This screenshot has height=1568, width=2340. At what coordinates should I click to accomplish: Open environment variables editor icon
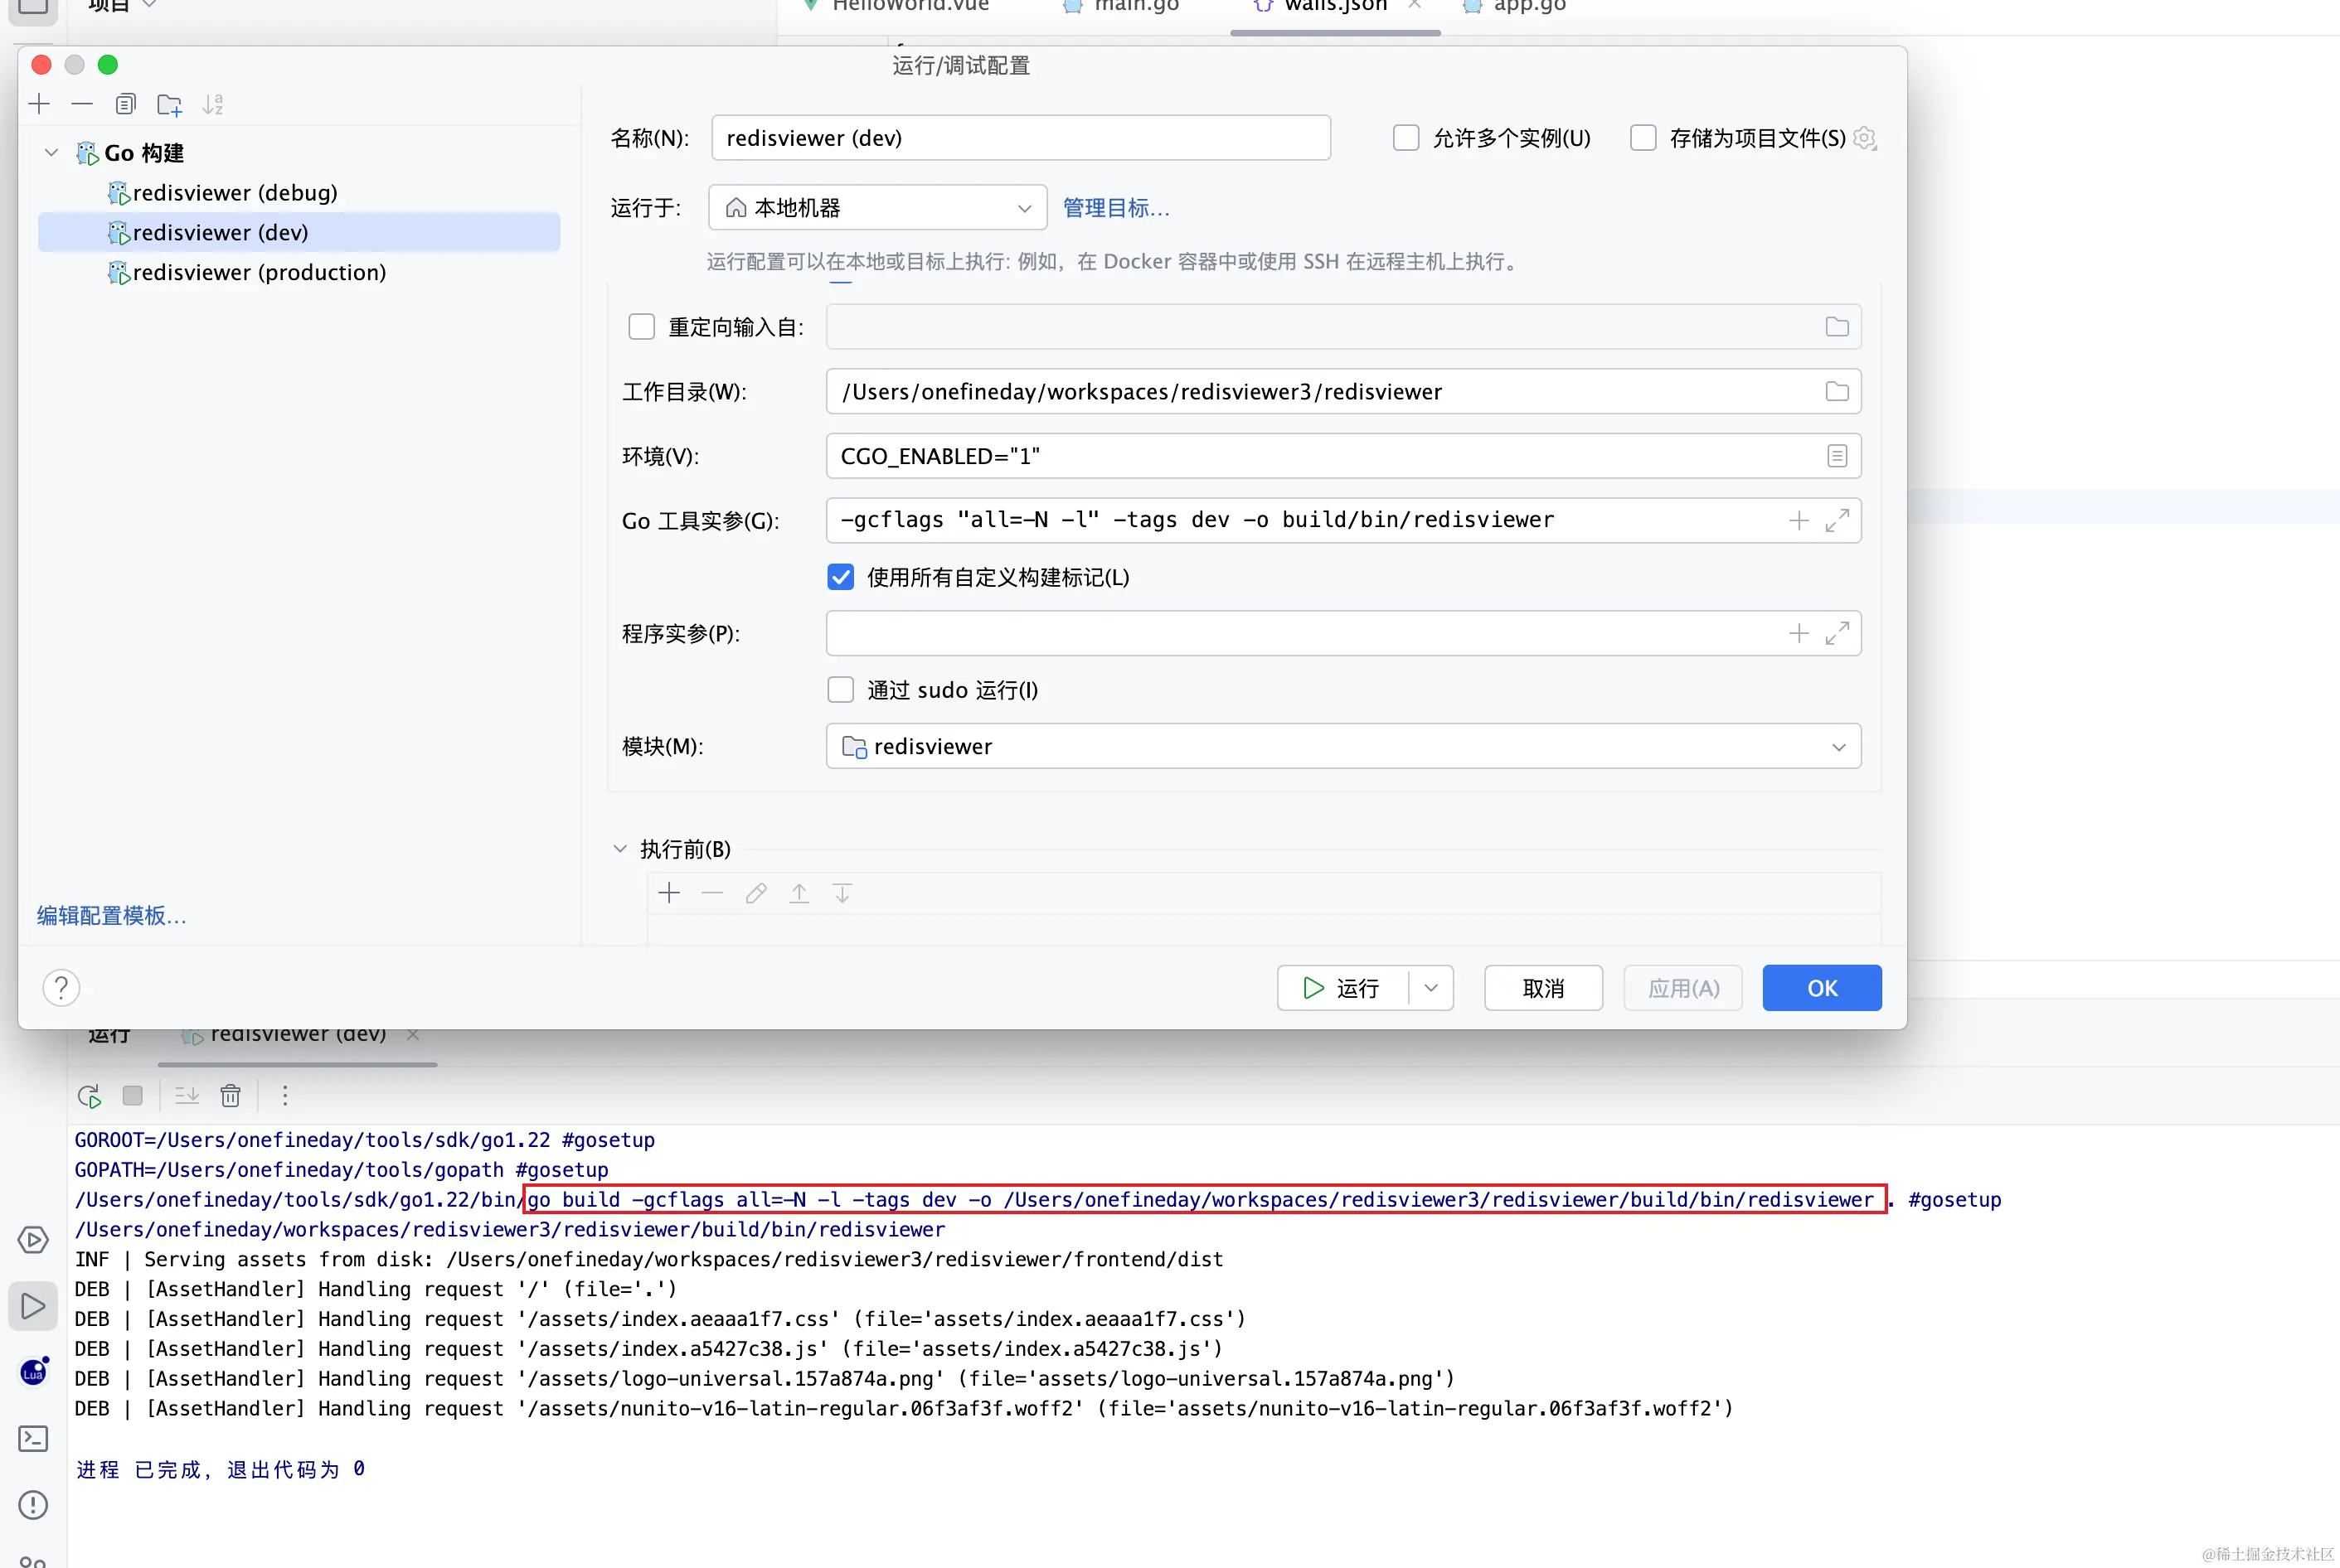[x=1836, y=456]
